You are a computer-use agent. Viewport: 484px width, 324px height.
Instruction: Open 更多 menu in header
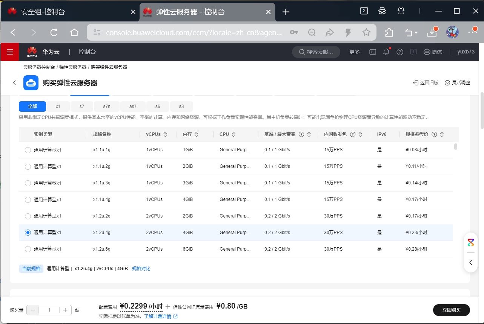355,52
